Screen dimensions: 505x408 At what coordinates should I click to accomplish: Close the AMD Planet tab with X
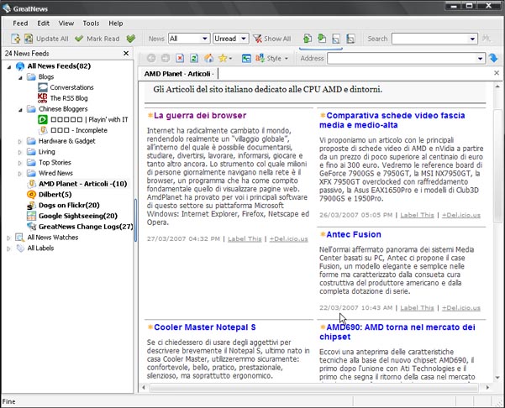point(497,73)
